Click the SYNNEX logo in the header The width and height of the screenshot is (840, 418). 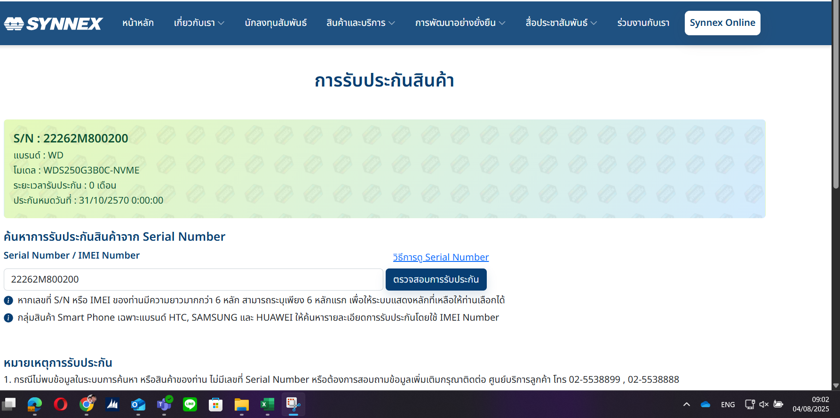click(53, 24)
